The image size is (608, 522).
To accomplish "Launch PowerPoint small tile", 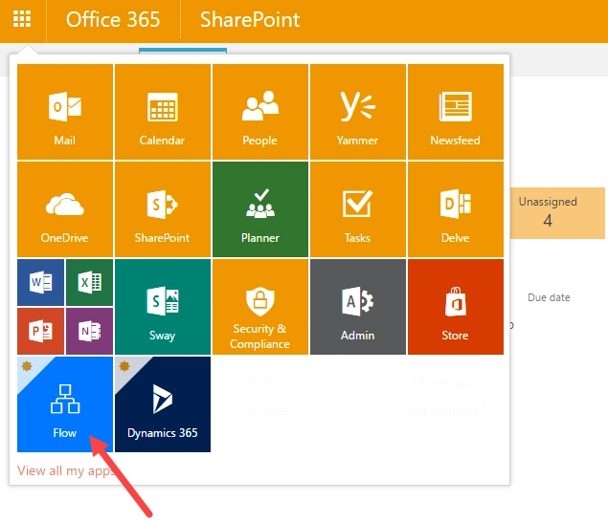I will pyautogui.click(x=41, y=332).
